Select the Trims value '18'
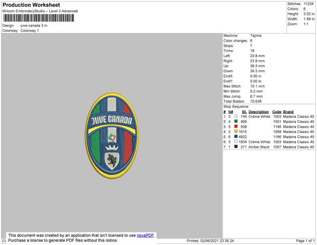Screen dimensions: 317x245 click(252, 51)
